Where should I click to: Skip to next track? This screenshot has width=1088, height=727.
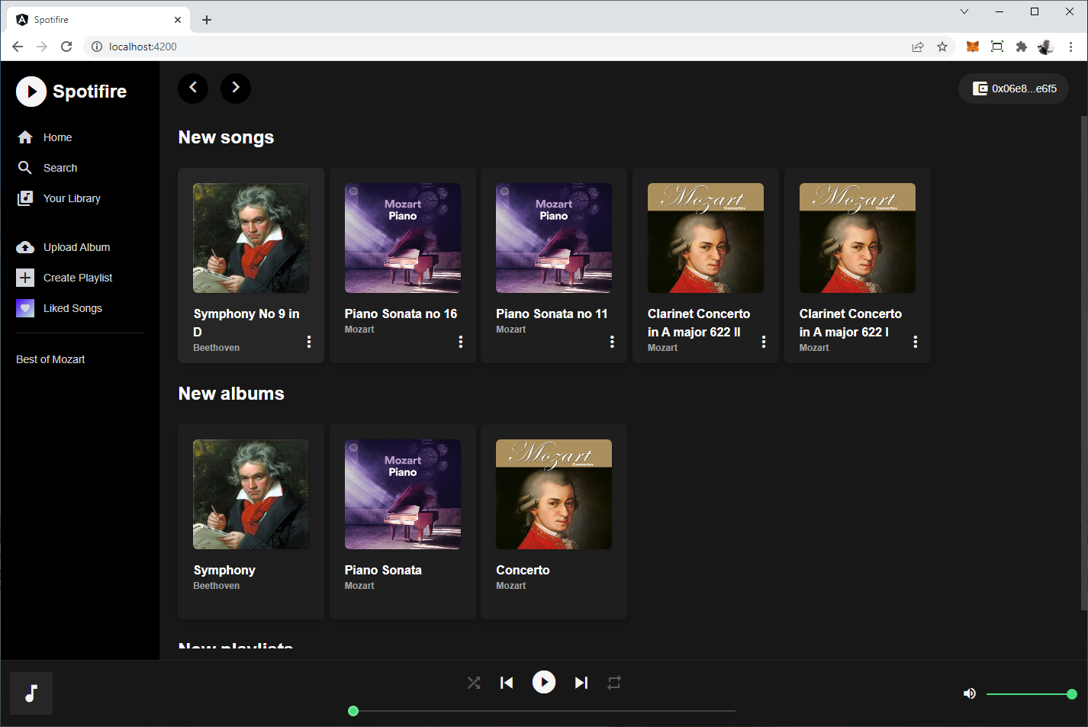(x=581, y=683)
